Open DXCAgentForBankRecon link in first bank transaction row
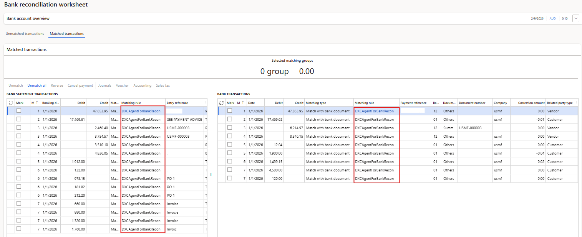The image size is (582, 237). [x=374, y=111]
